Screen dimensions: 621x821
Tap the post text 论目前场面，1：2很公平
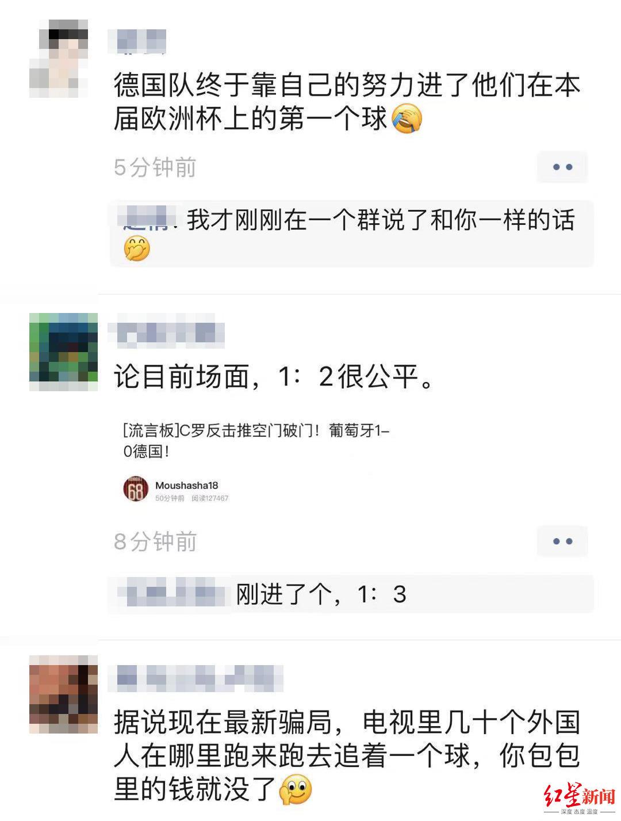coord(274,377)
